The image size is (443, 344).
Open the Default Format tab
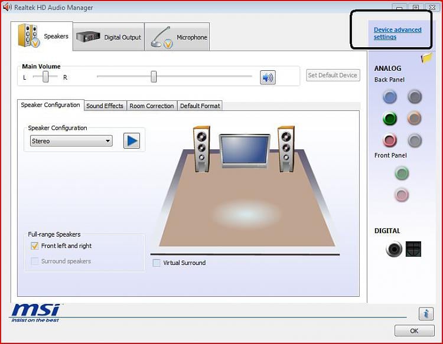pyautogui.click(x=200, y=106)
